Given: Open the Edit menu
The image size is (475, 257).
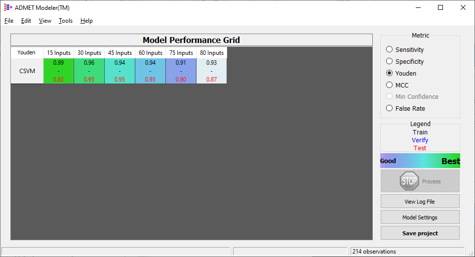Looking at the screenshot, I should 26,21.
